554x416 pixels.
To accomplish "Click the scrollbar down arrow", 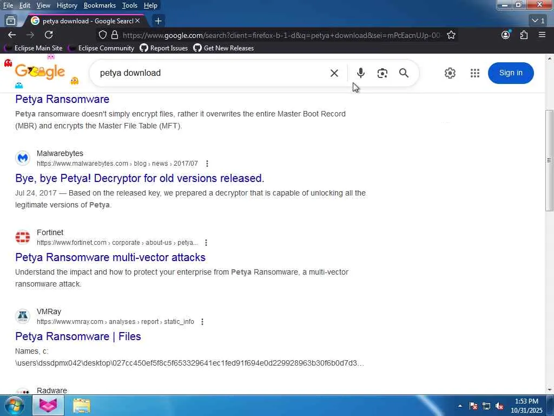I will point(550,390).
